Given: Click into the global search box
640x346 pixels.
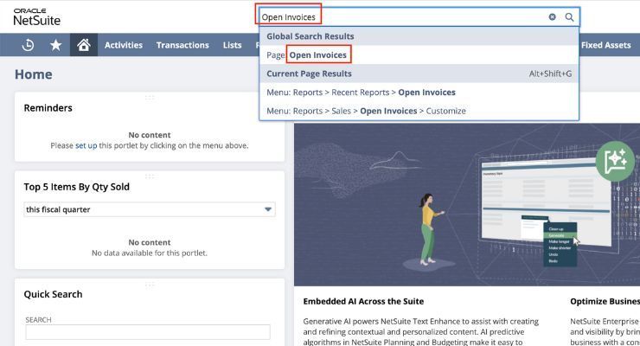Looking at the screenshot, I should [x=404, y=17].
